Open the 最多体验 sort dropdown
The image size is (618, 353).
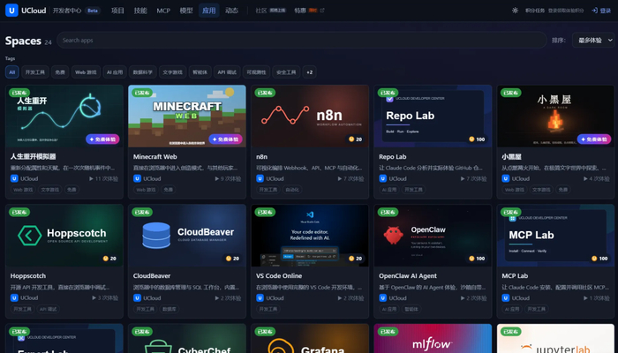[593, 41]
